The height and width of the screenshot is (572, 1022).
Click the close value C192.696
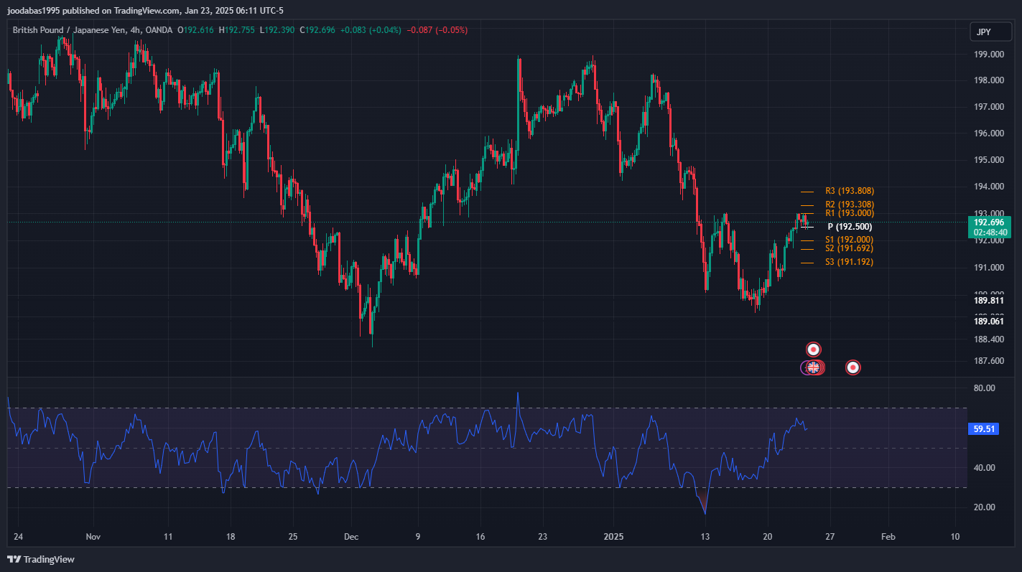[317, 30]
